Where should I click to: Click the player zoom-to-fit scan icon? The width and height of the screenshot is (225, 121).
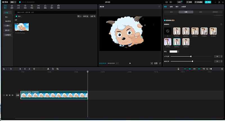click(x=152, y=63)
